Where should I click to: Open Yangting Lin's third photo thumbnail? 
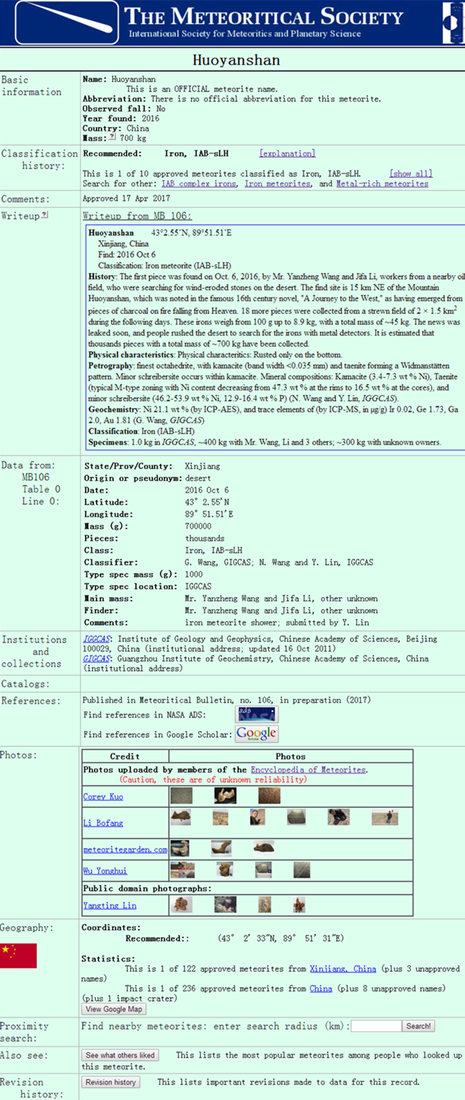[265, 905]
